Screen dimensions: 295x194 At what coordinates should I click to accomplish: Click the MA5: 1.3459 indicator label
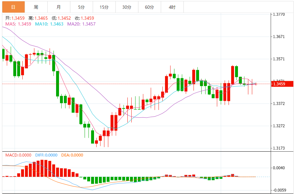18,24
